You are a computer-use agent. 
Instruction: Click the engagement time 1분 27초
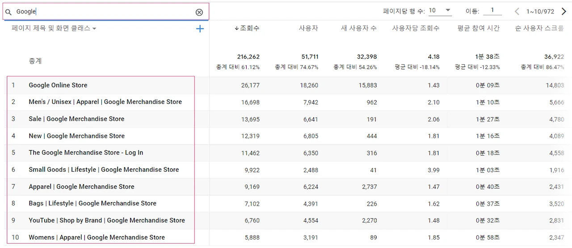tap(488, 119)
